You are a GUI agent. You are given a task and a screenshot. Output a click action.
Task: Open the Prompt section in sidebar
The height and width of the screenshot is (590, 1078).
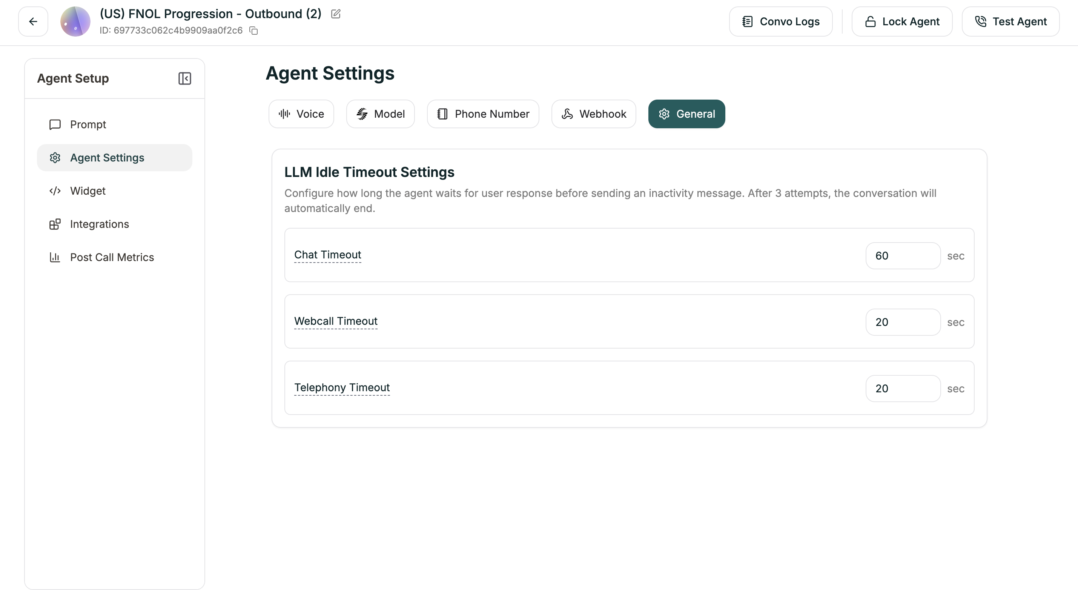click(x=88, y=124)
